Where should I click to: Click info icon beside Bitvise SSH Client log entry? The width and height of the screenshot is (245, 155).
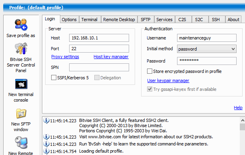[46, 120]
